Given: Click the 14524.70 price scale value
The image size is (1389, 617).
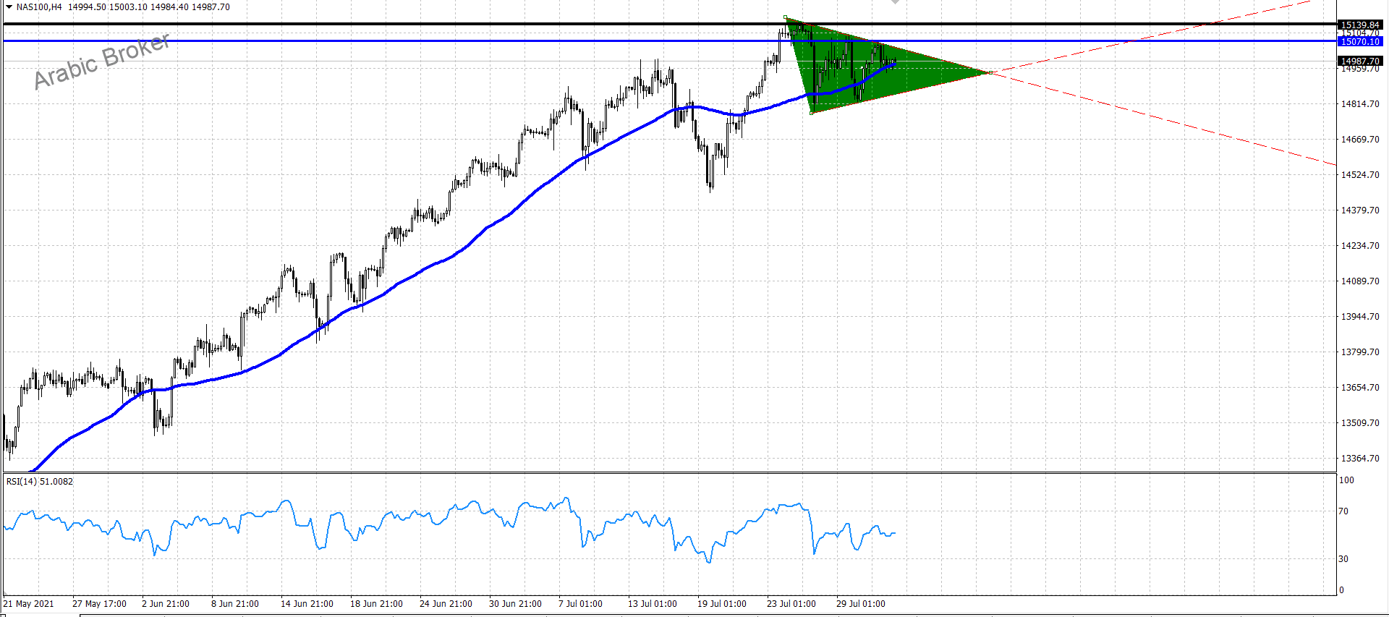Looking at the screenshot, I should pyautogui.click(x=1360, y=175).
